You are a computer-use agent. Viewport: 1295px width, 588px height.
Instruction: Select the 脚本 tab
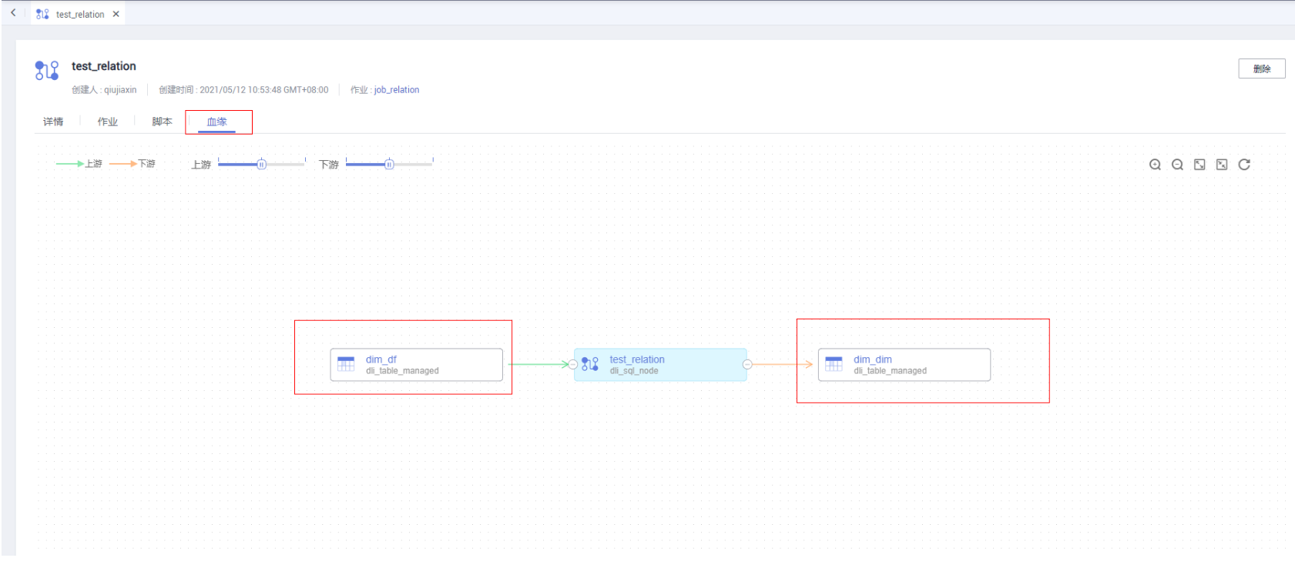click(x=162, y=122)
